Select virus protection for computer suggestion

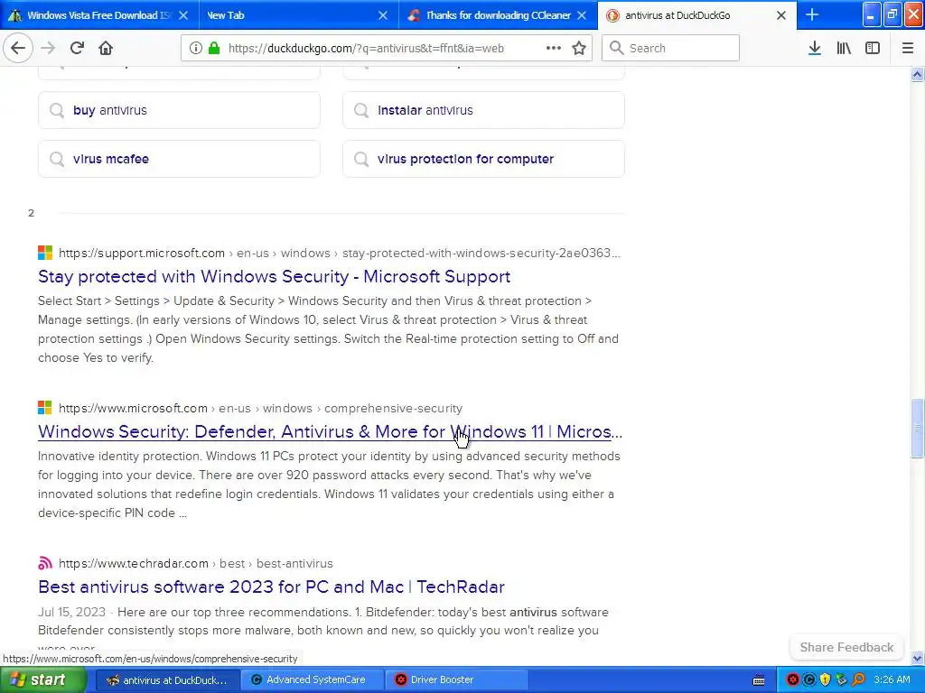pos(484,159)
